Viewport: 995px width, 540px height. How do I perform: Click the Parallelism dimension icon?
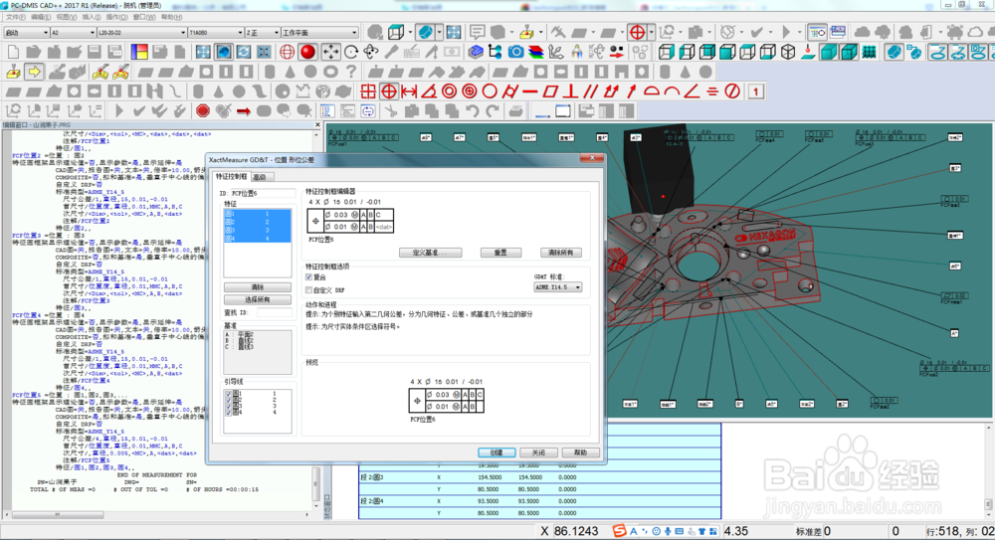tap(591, 91)
